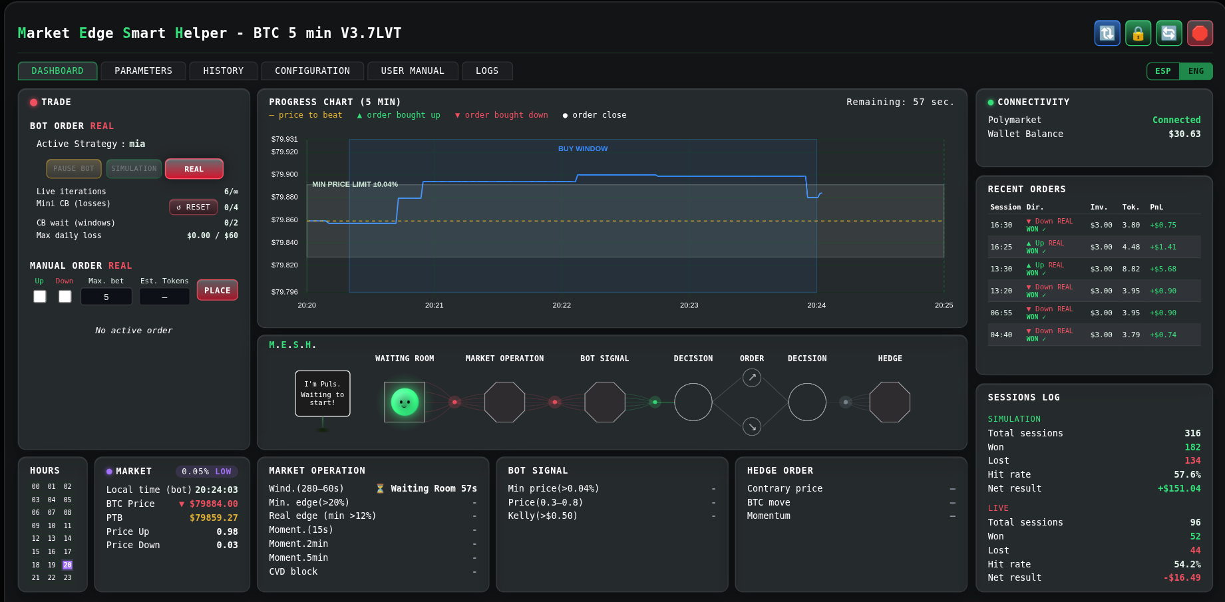Switch bot mode to SIMULATION
Image resolution: width=1225 pixels, height=602 pixels.
tap(134, 169)
